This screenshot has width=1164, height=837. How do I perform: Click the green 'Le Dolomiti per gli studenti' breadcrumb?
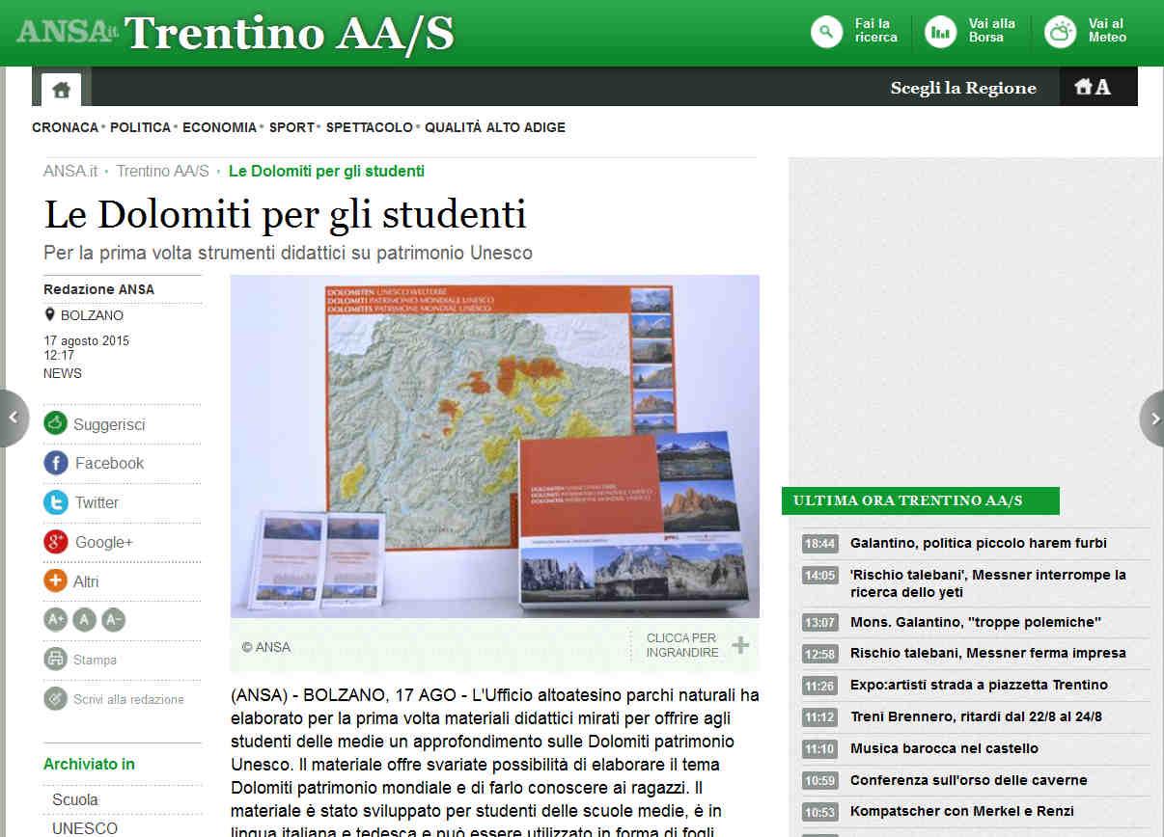point(326,171)
